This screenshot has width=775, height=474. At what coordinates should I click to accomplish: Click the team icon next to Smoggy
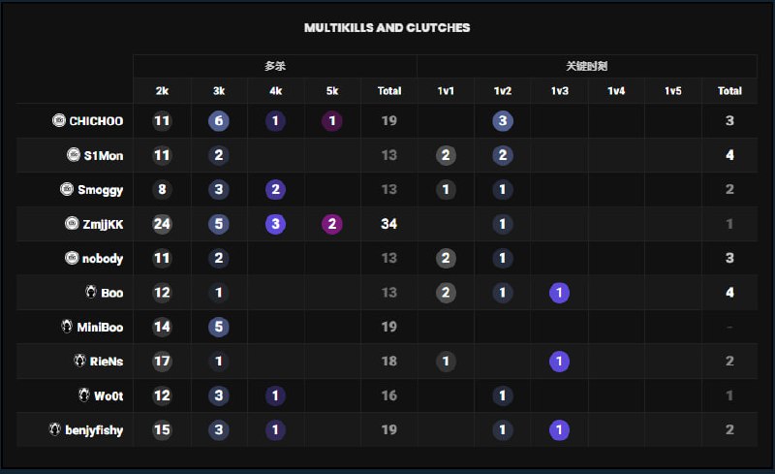tap(67, 189)
